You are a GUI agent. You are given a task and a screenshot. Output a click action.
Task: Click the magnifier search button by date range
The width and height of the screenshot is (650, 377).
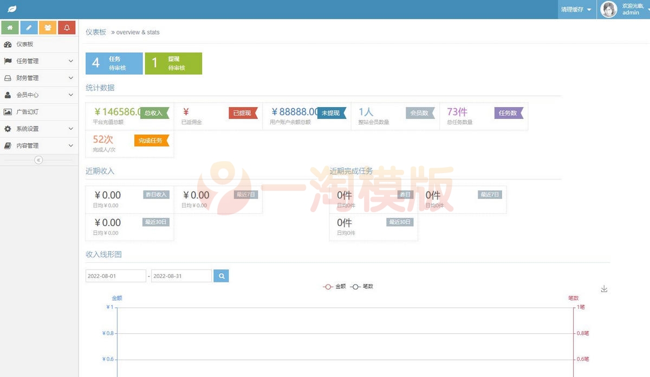click(x=221, y=276)
